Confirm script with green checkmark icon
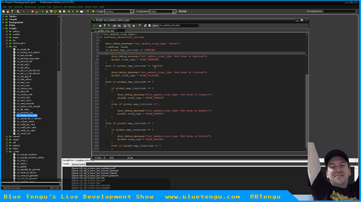 pos(94,26)
